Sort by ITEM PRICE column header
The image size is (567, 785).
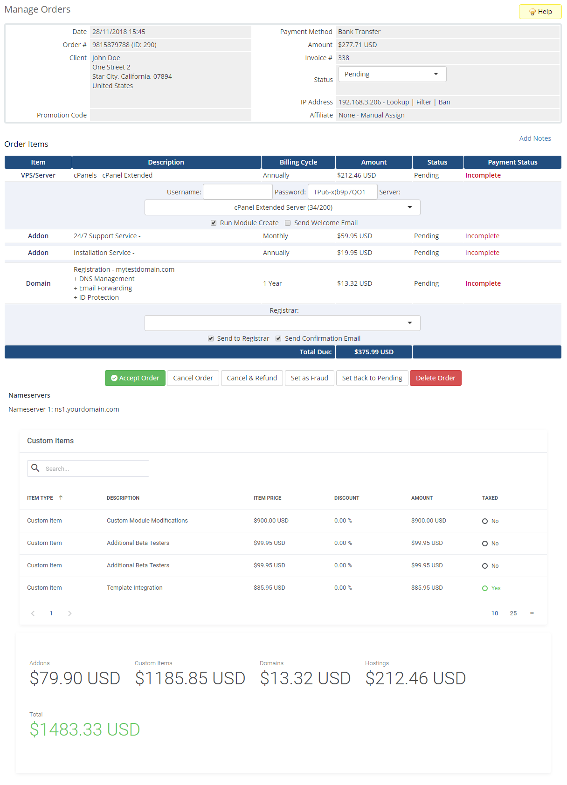267,498
